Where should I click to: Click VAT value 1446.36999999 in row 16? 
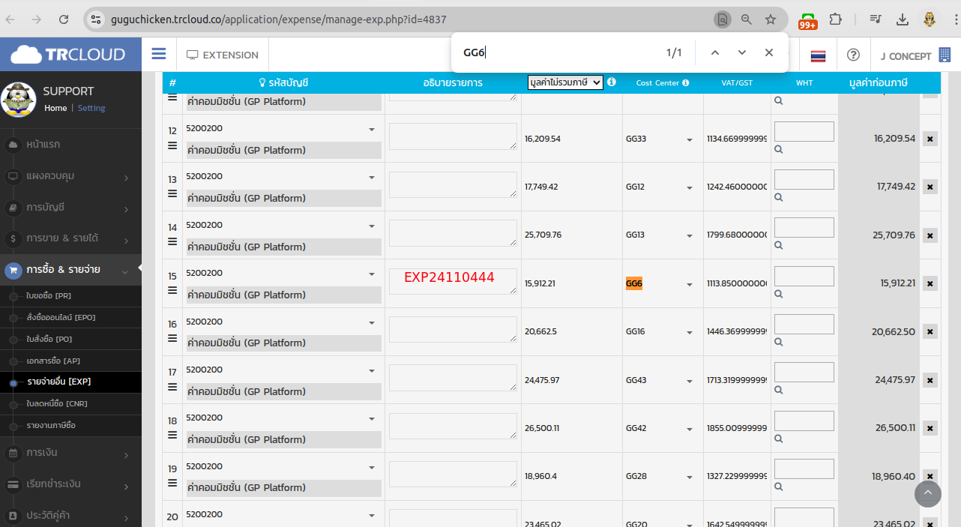point(737,332)
